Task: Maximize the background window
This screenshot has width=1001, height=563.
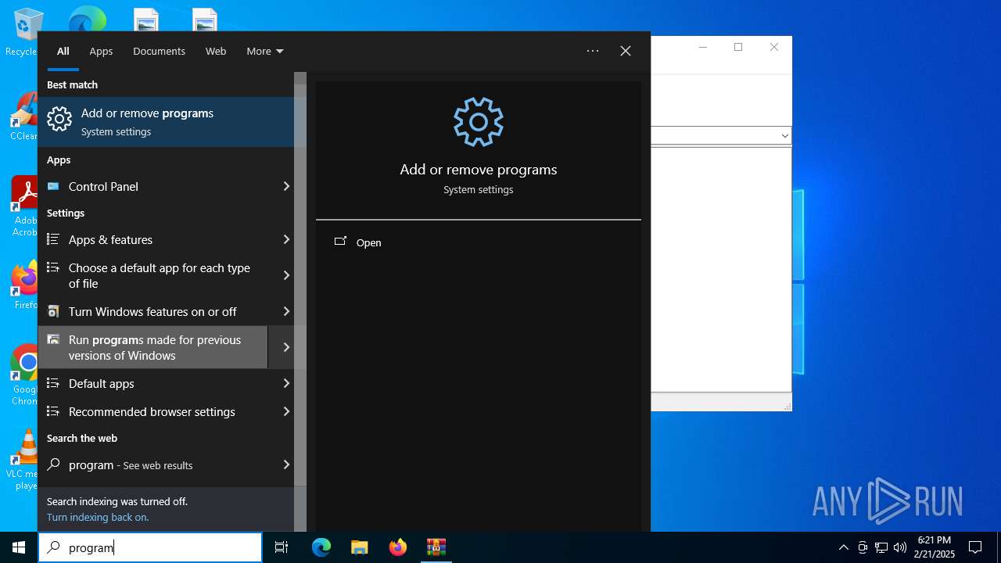Action: click(738, 47)
